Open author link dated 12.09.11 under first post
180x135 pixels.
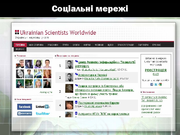(99, 69)
